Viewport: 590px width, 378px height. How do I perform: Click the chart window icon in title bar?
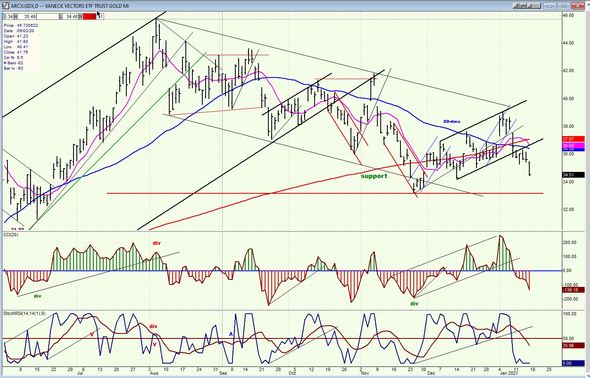5,6
